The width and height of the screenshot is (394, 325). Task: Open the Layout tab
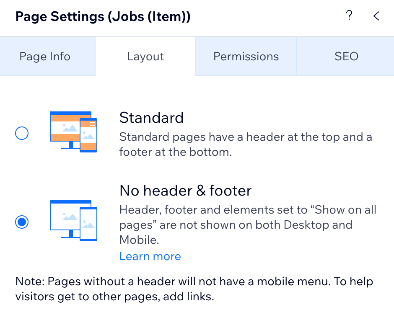145,56
